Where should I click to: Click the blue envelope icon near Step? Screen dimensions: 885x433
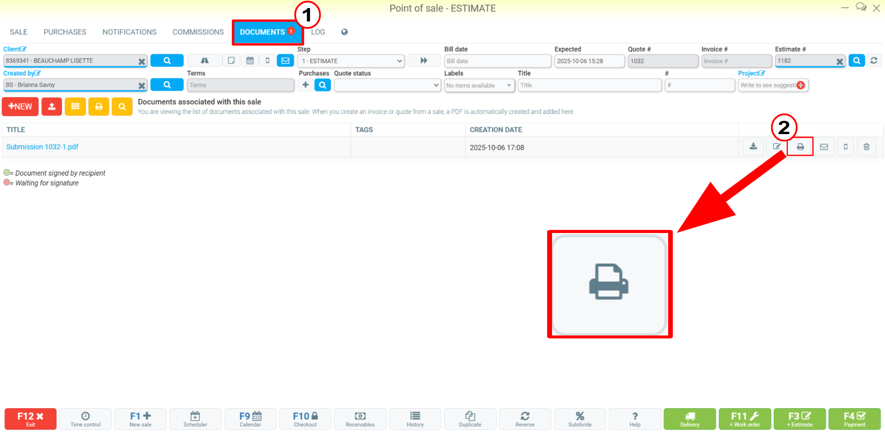tap(286, 61)
